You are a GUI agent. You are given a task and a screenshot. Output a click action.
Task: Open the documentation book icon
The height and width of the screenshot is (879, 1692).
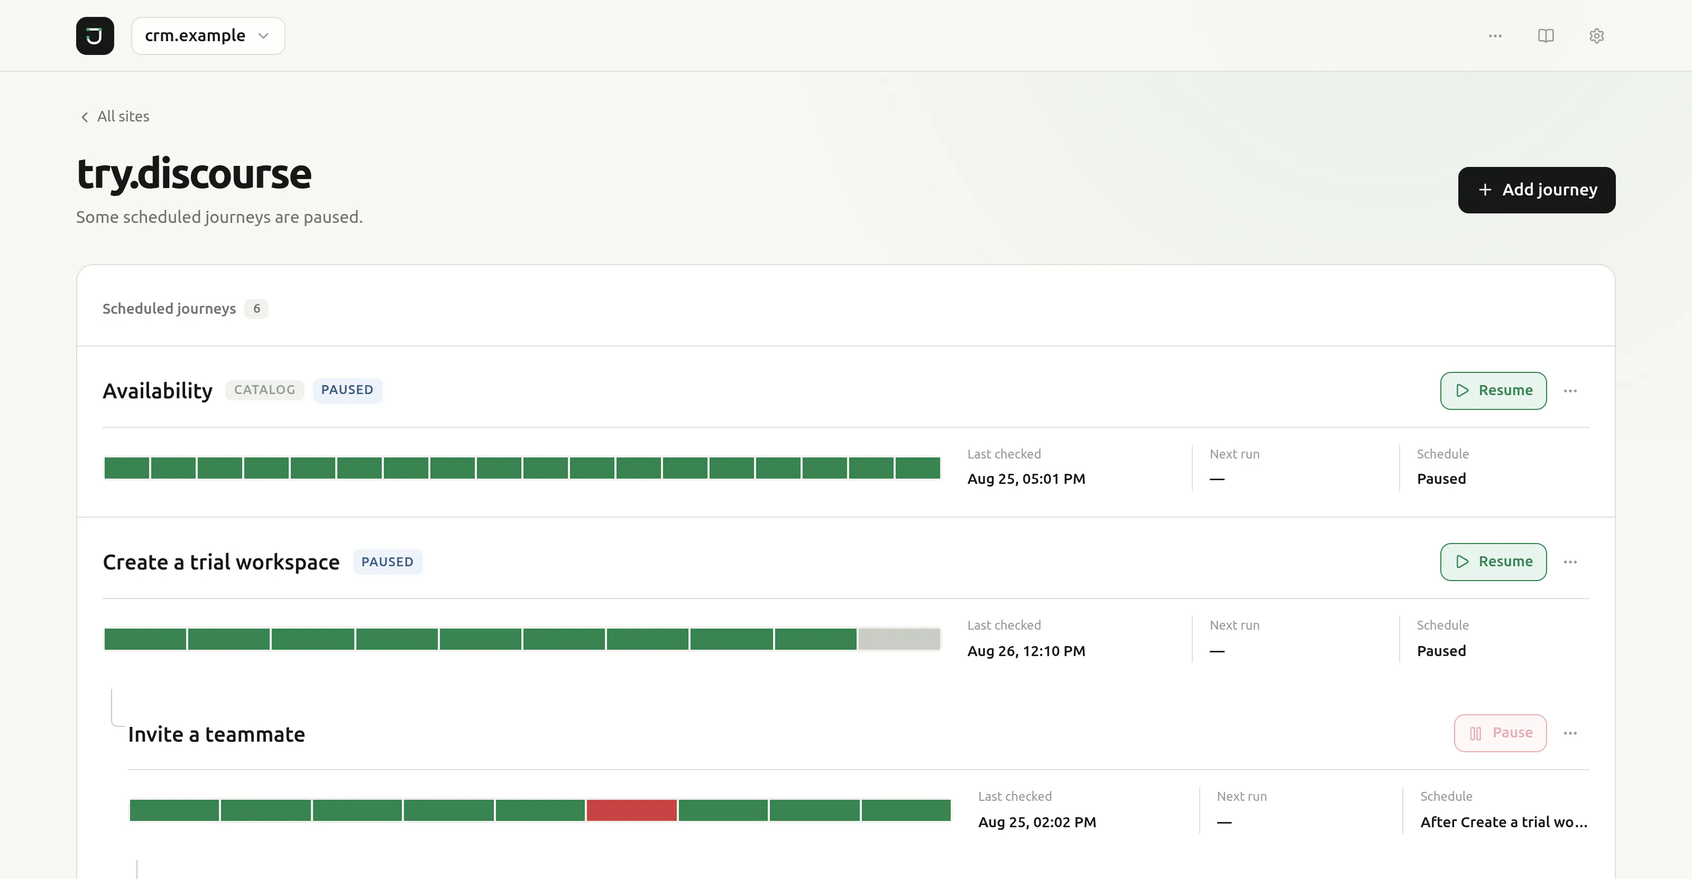[1546, 35]
